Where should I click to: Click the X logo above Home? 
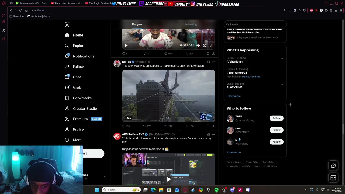pos(67,25)
